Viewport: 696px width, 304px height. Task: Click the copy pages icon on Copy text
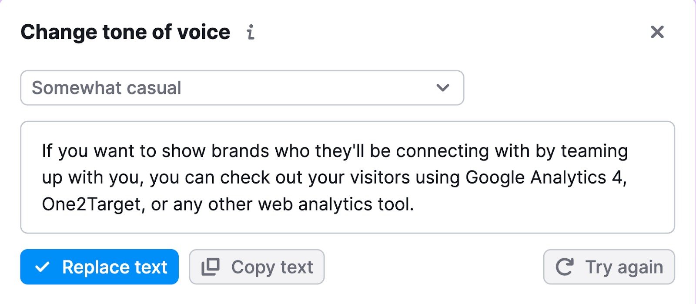[x=211, y=266]
